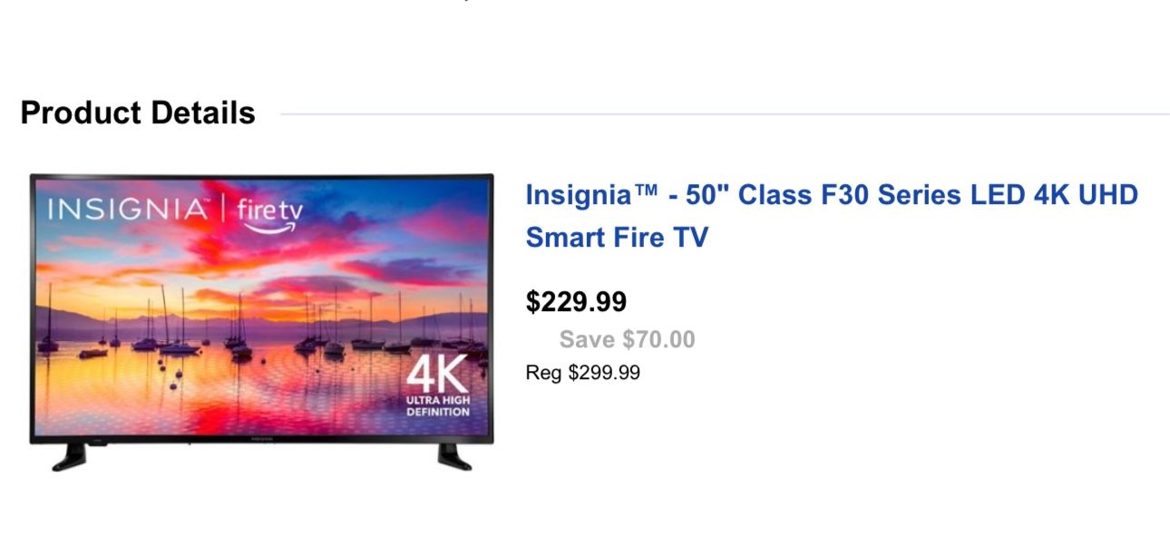Select the $229.99 price

click(x=577, y=301)
